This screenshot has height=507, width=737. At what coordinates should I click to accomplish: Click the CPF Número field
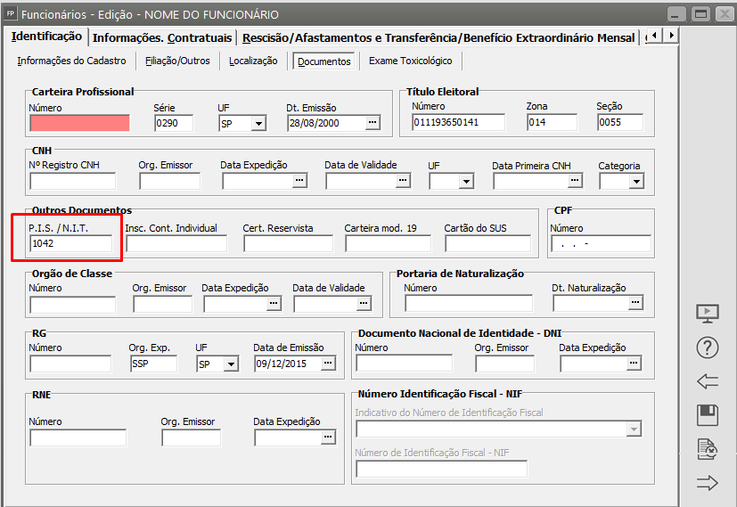(600, 244)
